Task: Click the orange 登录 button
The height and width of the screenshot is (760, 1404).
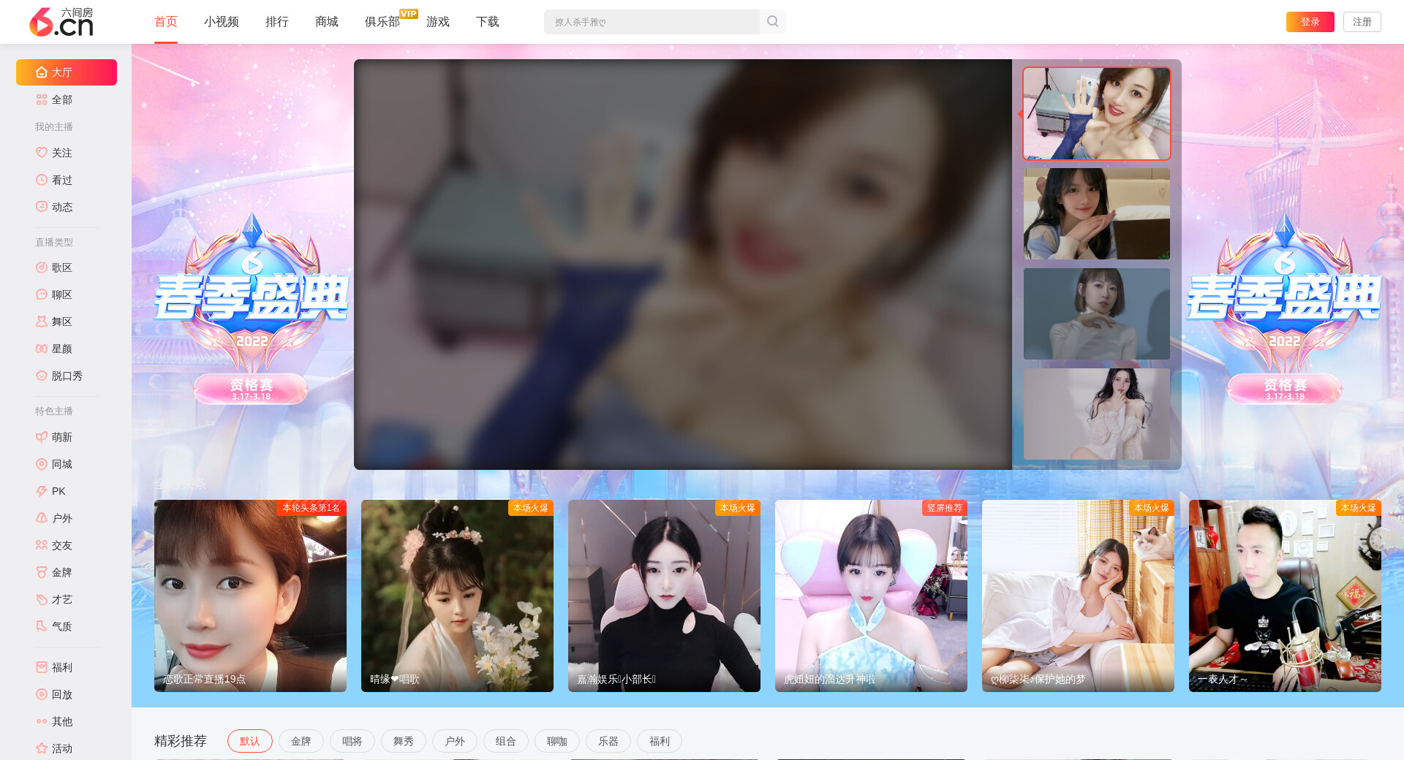Action: coord(1310,22)
